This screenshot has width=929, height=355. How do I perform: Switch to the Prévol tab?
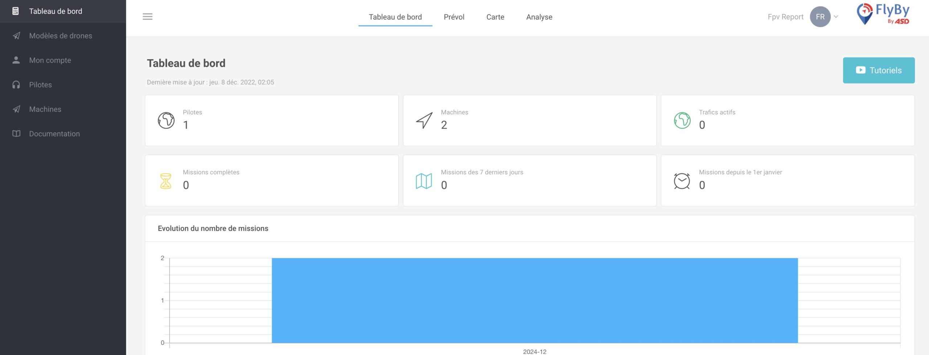point(454,17)
